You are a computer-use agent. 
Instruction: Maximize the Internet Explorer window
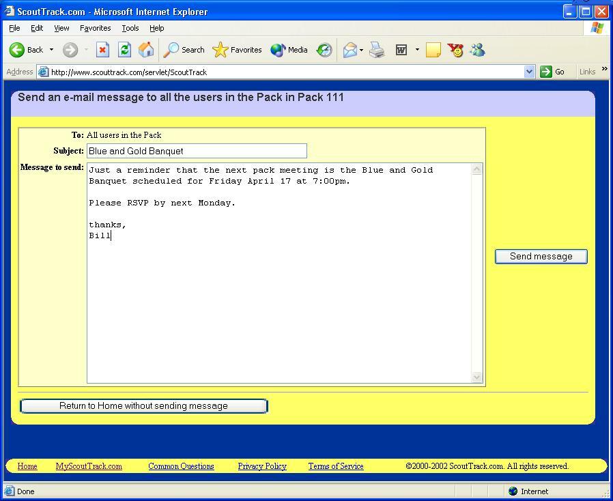(586, 12)
